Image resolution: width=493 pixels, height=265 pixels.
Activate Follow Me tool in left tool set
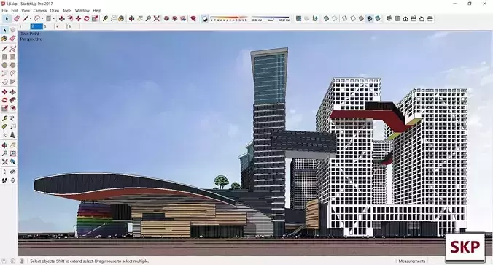[x=12, y=100]
